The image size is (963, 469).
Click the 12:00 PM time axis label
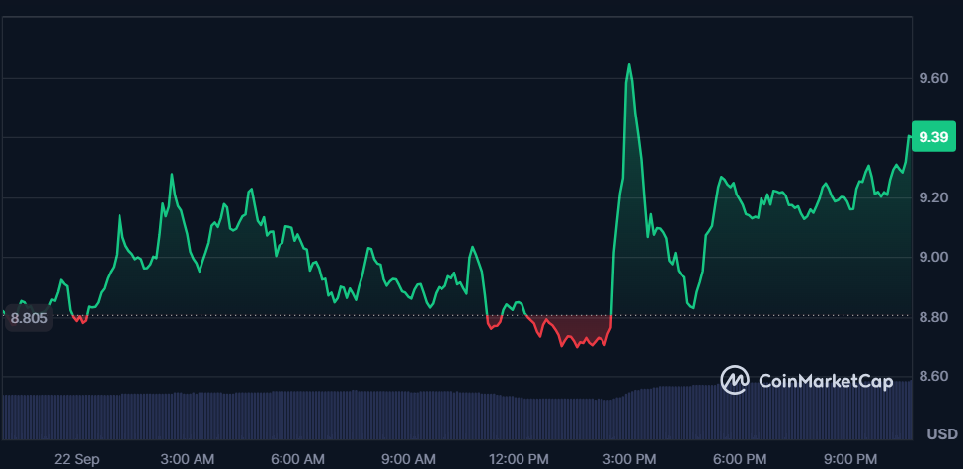pyautogui.click(x=519, y=459)
